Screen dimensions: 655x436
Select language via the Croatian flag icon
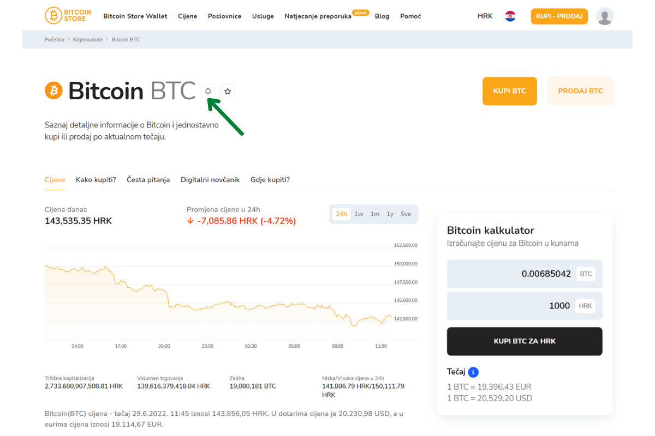(x=510, y=16)
